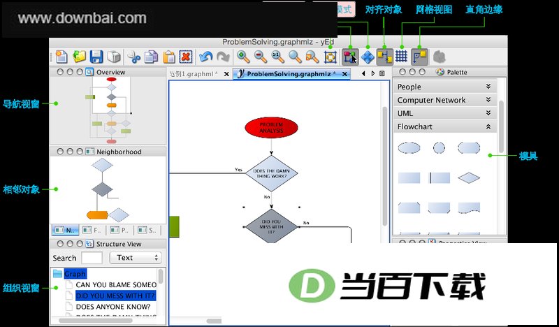Click the orange node in Neighborhood view

click(97, 215)
